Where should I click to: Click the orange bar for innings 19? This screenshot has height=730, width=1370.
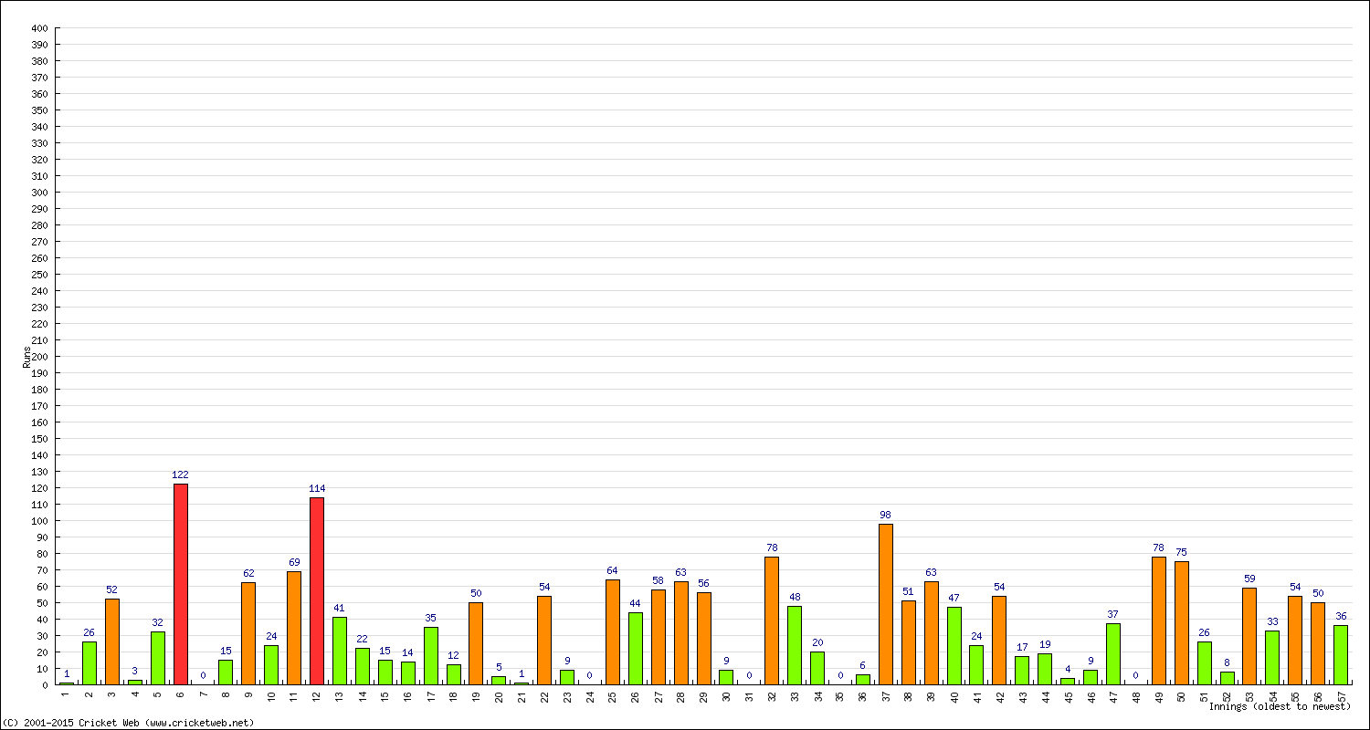(x=476, y=643)
